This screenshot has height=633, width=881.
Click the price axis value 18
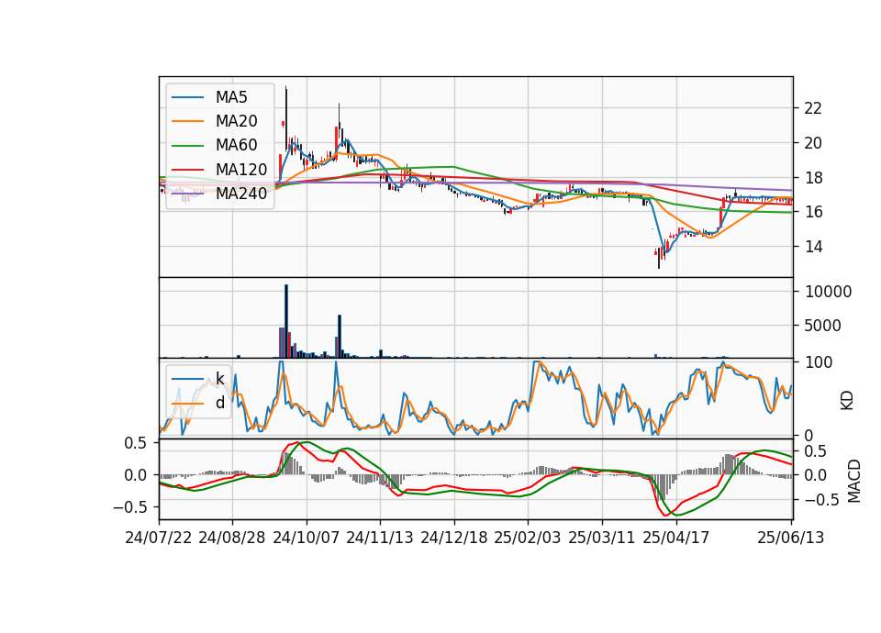(x=813, y=178)
